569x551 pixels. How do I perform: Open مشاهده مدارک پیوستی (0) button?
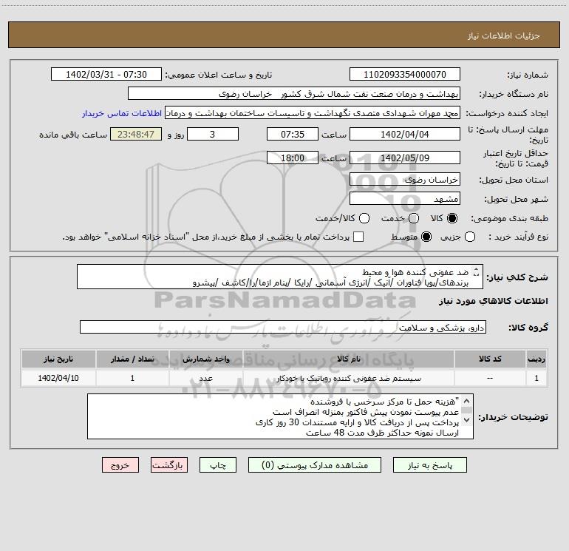coord(315,465)
